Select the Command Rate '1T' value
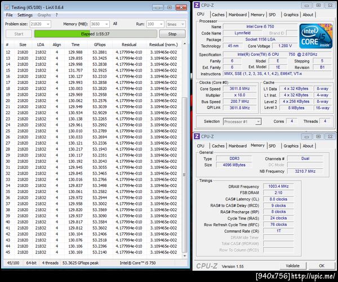This screenshot has height=282, width=338. click(278, 231)
